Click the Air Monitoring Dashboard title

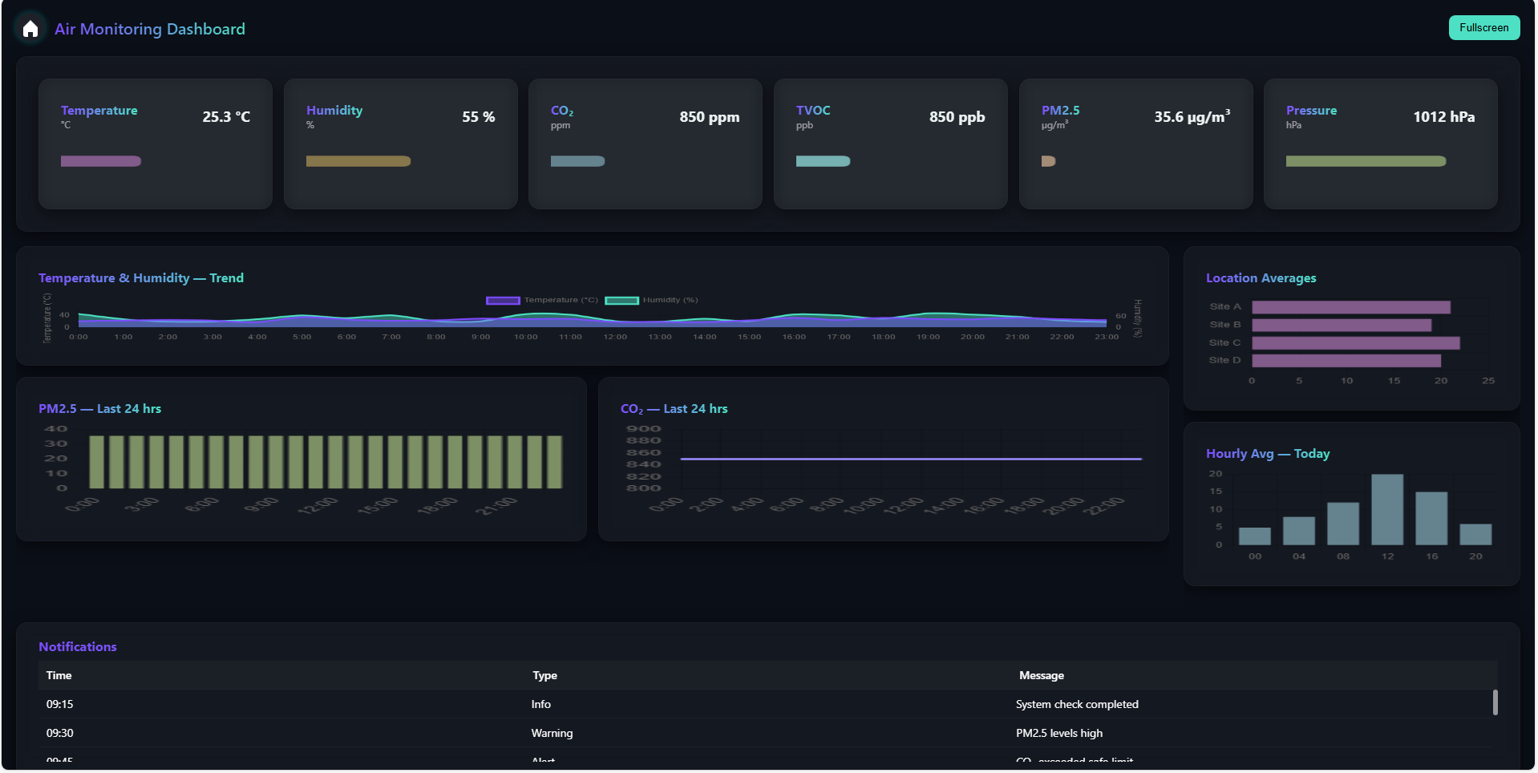(150, 30)
